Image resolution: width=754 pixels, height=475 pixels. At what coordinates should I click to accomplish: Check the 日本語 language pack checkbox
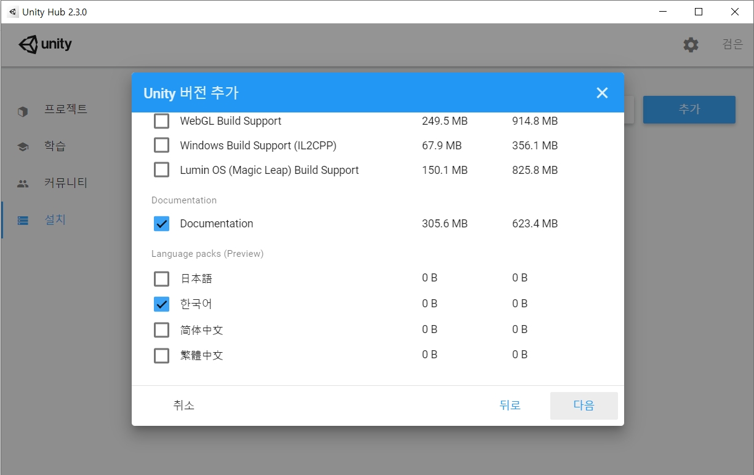(161, 279)
